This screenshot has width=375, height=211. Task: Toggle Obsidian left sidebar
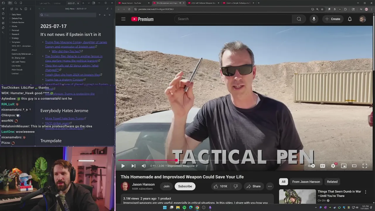(x=3, y=3)
